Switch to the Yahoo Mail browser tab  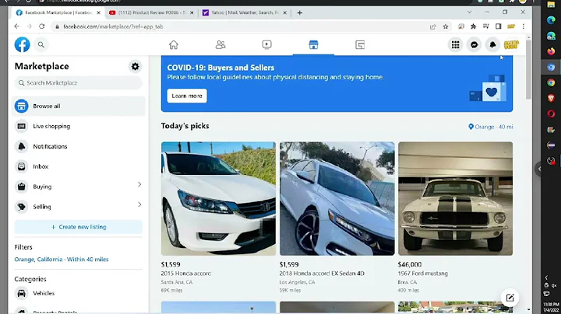[x=245, y=12]
